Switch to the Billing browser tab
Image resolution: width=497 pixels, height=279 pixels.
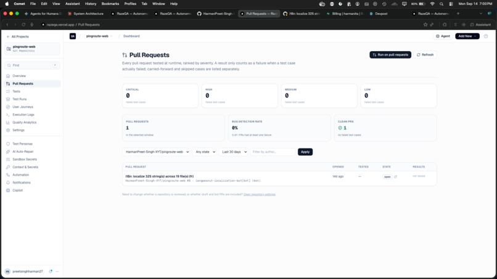(344, 14)
